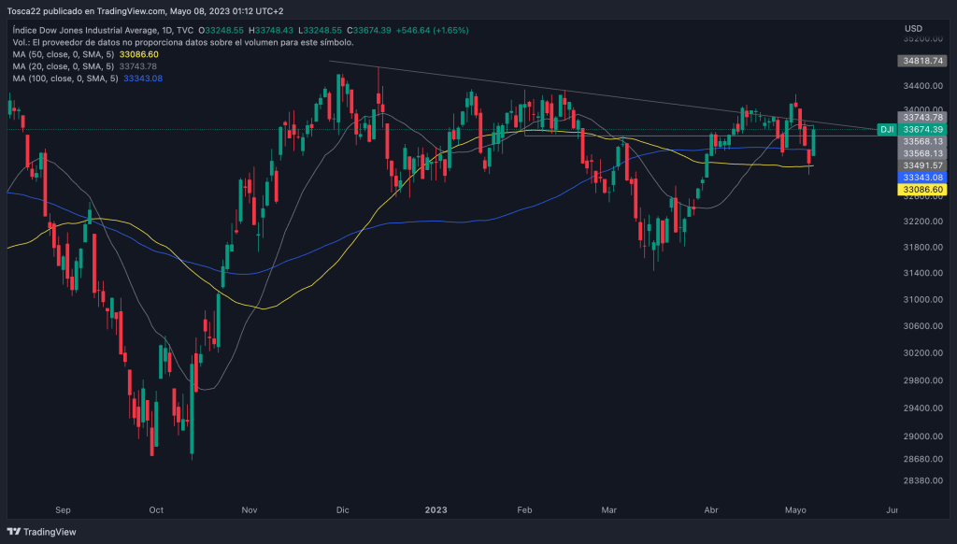Click the green 33674.39 current price label
This screenshot has height=544, width=957.
pyautogui.click(x=921, y=129)
